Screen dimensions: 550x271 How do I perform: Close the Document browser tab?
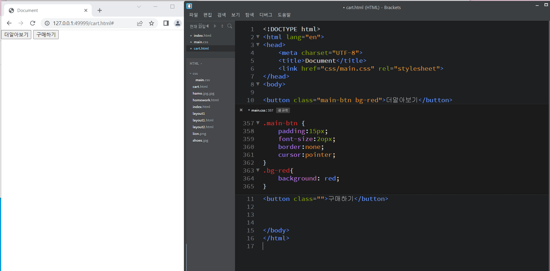click(86, 11)
